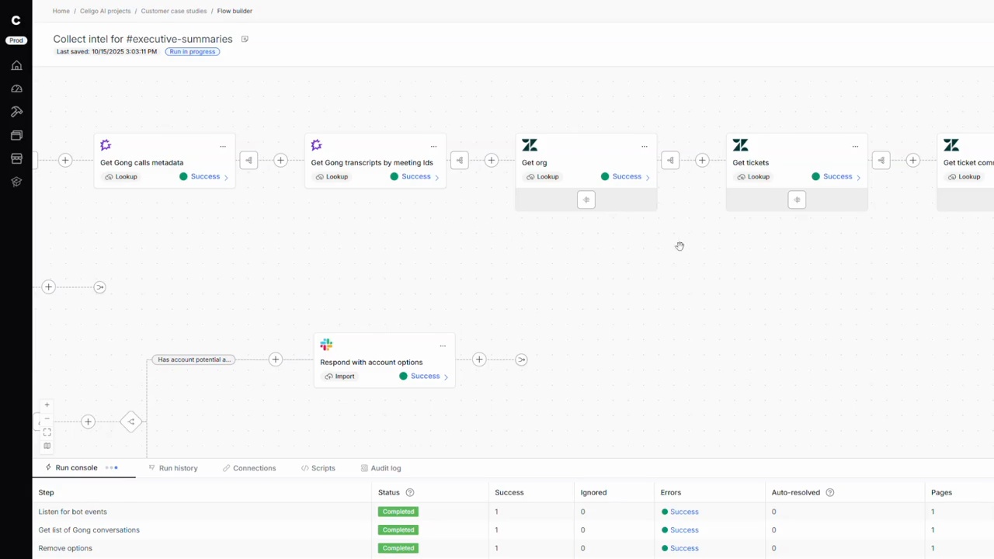Open the three-dot menu on Get tickets step

[855, 146]
